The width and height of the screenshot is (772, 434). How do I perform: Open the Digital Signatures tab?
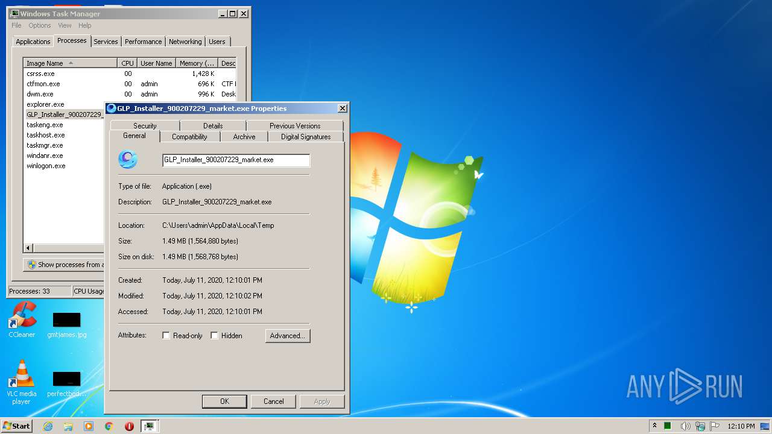pyautogui.click(x=306, y=137)
